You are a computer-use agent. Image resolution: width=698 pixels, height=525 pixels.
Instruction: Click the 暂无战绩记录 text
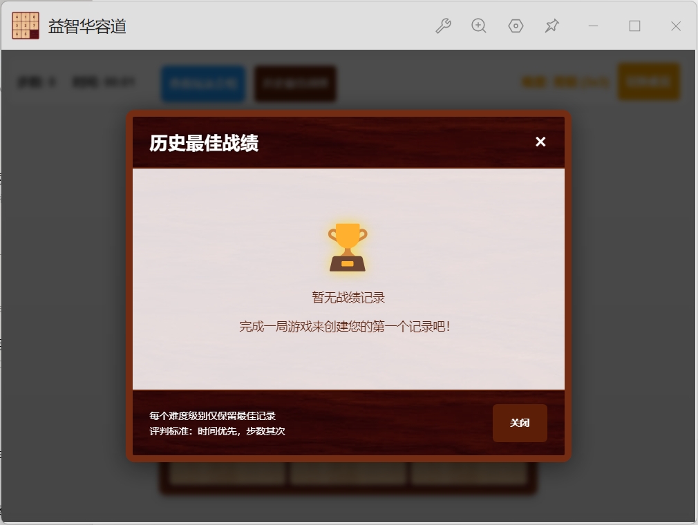pos(348,297)
